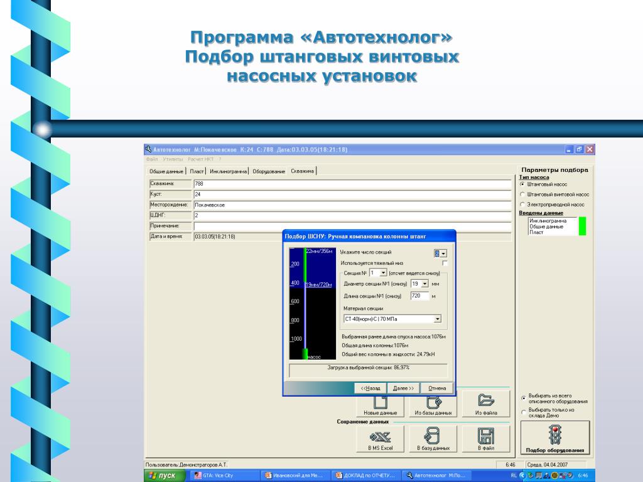Switch to Автотехнолог taskbar item
This screenshot has height=482, width=643.
[x=436, y=476]
